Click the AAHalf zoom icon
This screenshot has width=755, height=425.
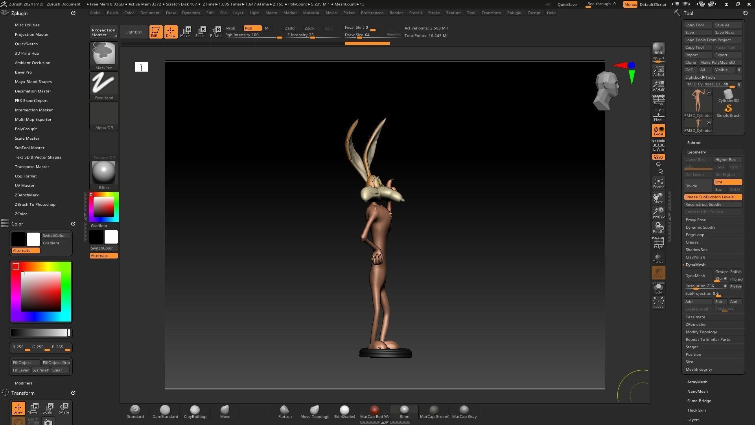(x=658, y=86)
